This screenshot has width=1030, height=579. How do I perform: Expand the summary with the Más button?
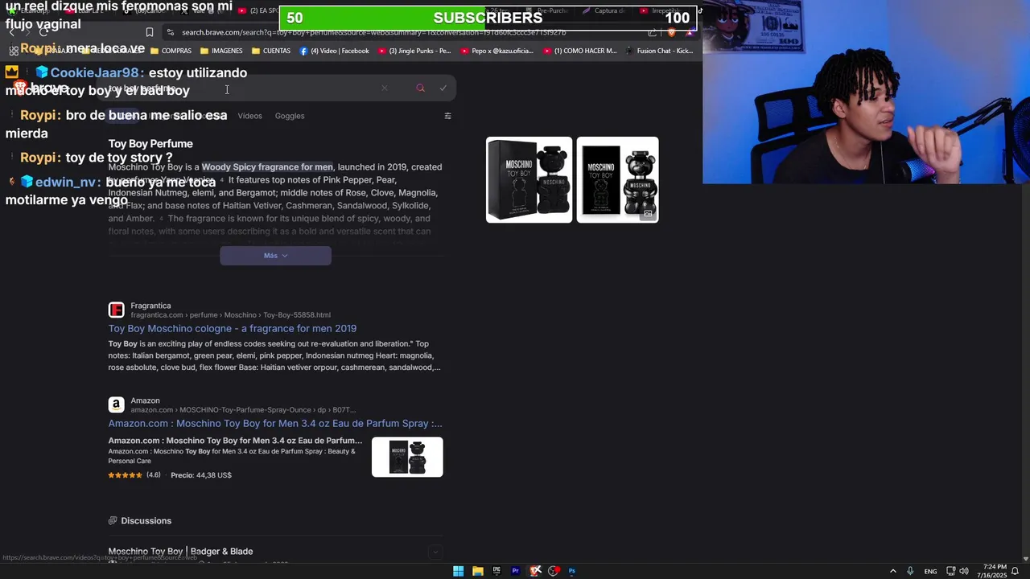[275, 256]
